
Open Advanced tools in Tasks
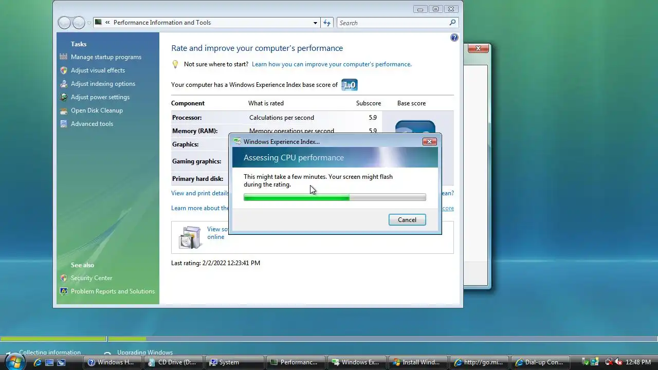(92, 124)
